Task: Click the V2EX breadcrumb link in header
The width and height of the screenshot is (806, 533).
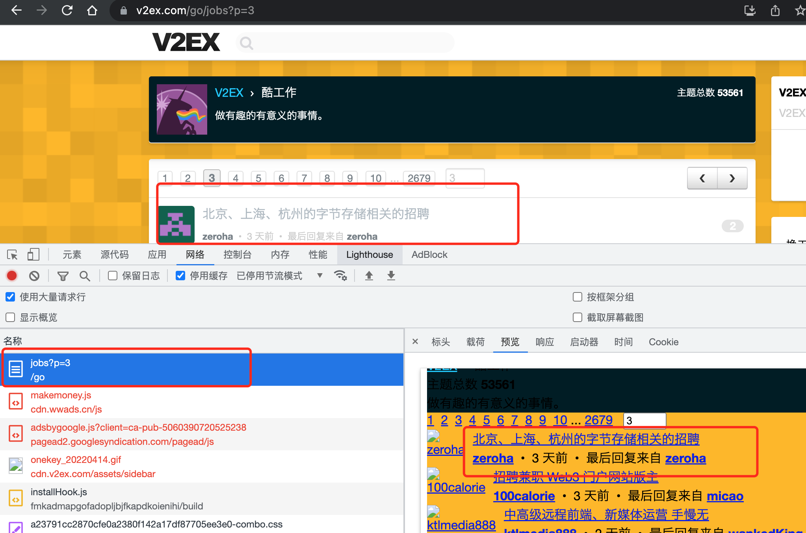Action: tap(229, 93)
